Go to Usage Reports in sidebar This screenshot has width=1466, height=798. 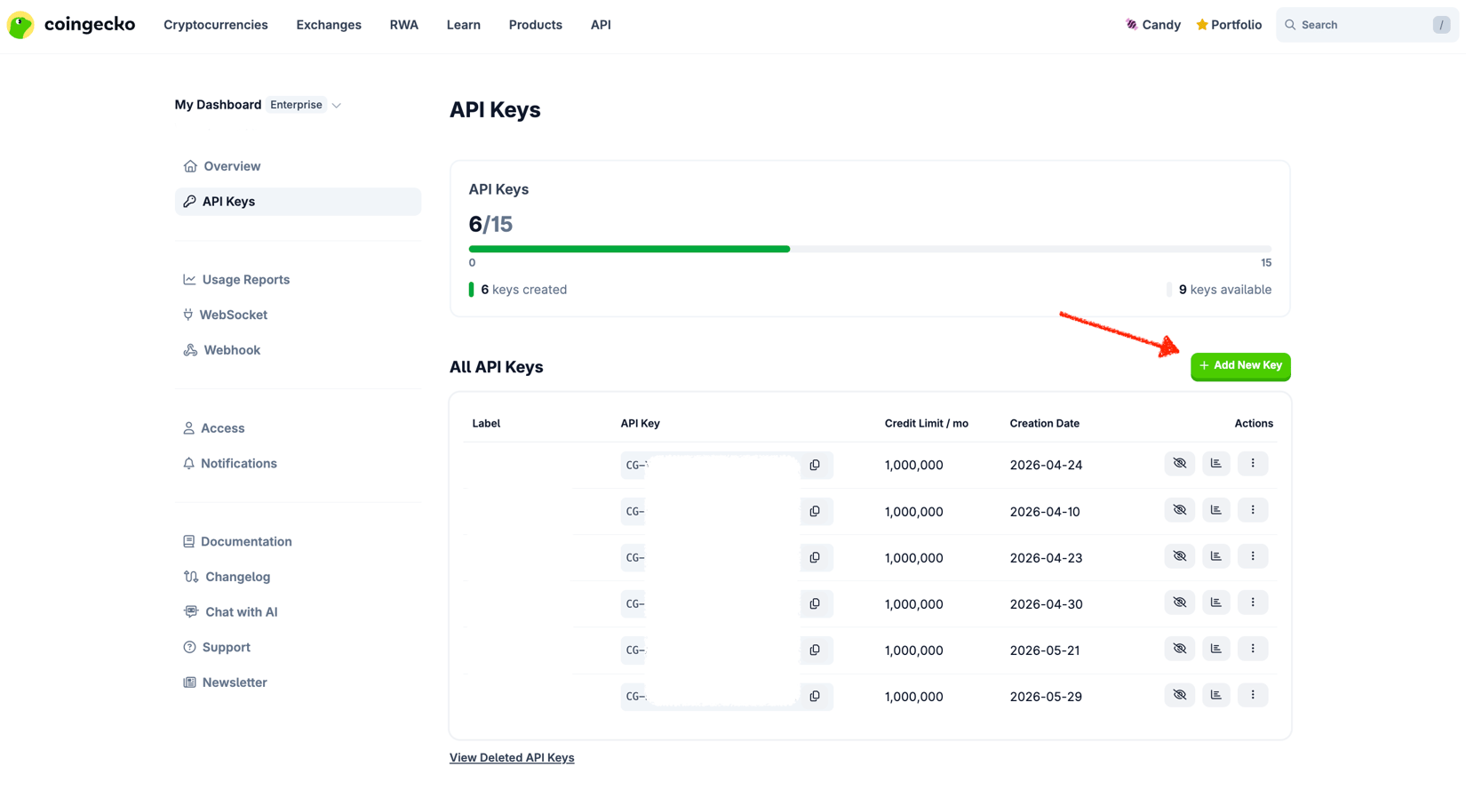236,280
